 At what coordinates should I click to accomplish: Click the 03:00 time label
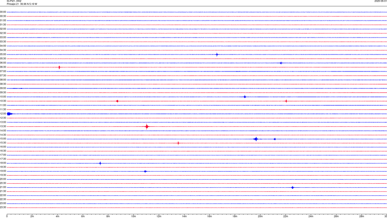click(3, 37)
